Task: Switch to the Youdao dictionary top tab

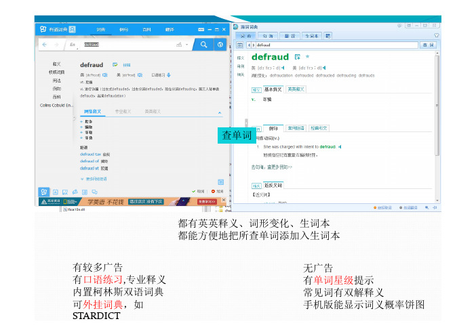Action: tap(101, 29)
